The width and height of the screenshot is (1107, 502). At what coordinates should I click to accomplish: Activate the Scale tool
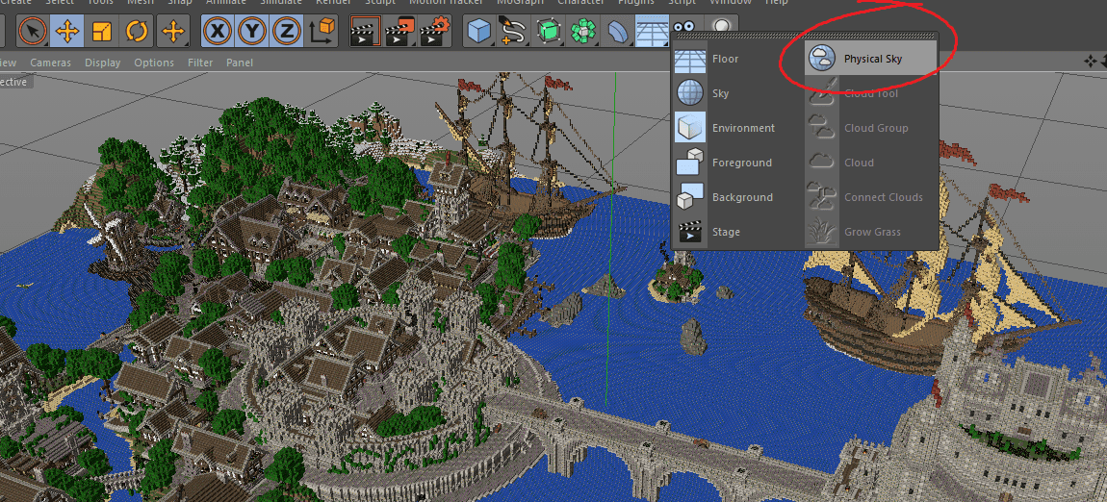[102, 31]
